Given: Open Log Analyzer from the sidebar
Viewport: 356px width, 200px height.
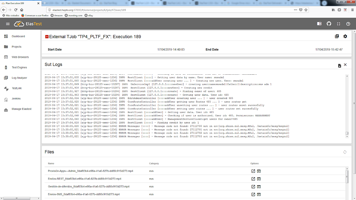Looking at the screenshot, I should click(x=19, y=78).
